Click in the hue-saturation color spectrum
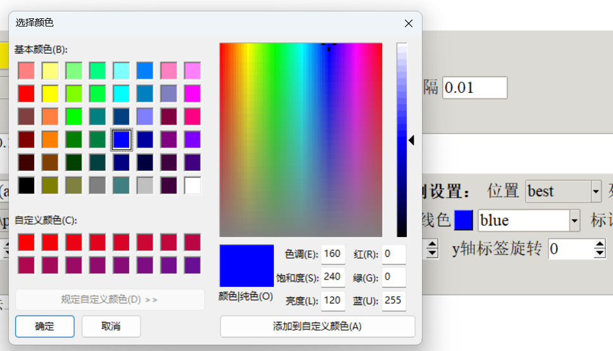Viewport: 613px width, 351px height. tap(300, 140)
